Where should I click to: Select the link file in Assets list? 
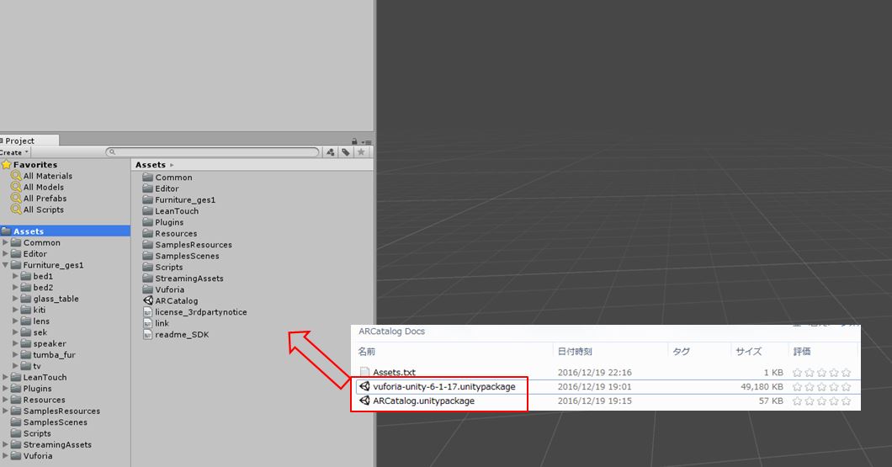point(156,323)
